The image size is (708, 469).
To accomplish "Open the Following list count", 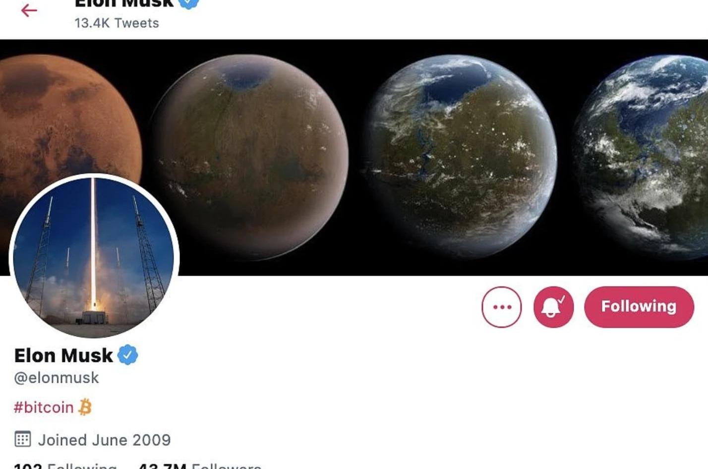I will (x=65, y=466).
